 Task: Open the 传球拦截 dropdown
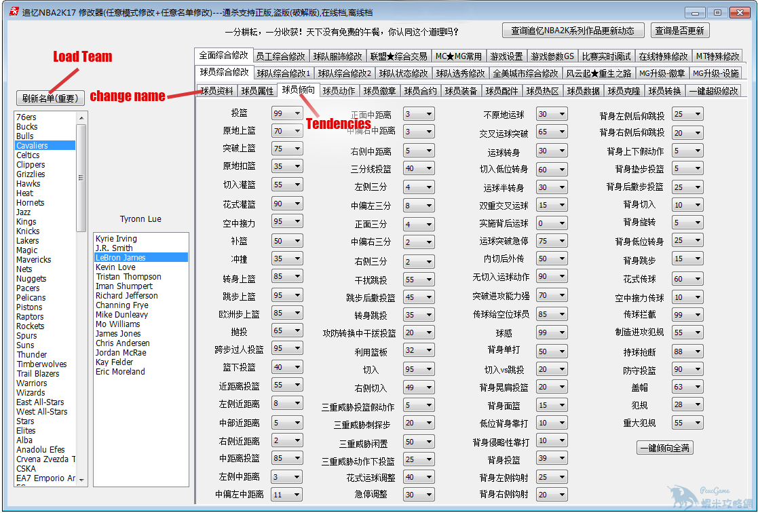[x=688, y=314]
